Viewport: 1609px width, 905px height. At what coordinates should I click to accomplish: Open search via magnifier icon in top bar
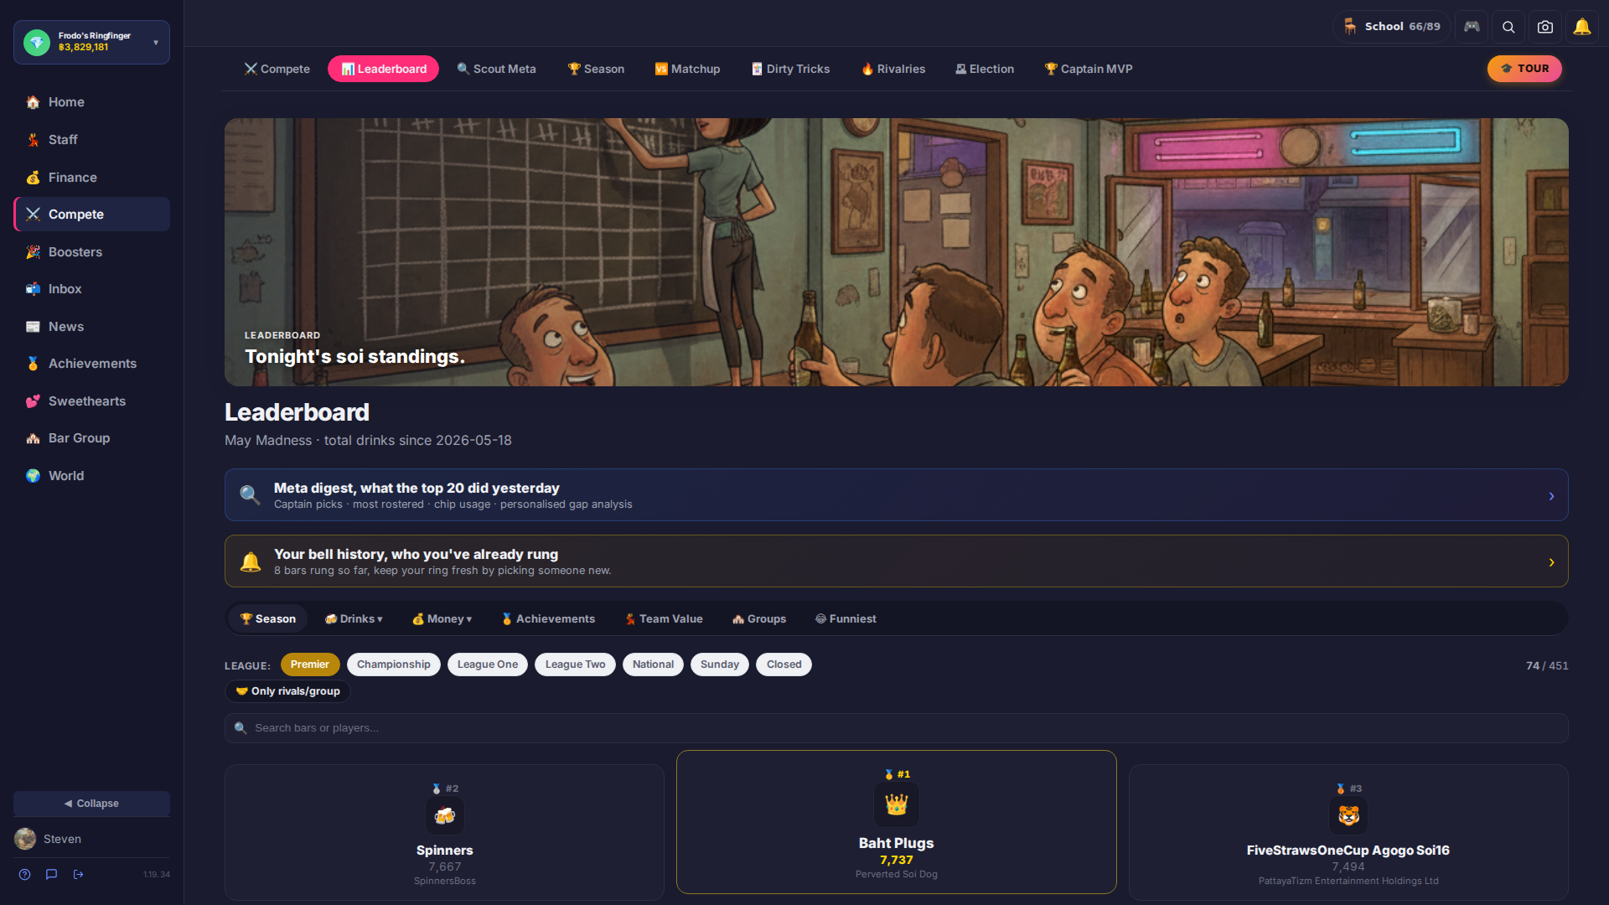(1508, 27)
